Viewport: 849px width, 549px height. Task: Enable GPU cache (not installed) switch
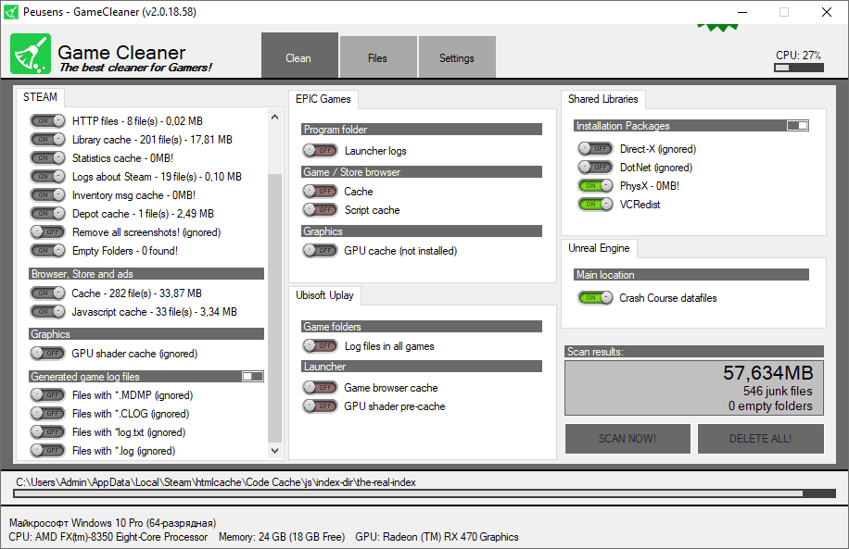(x=320, y=251)
